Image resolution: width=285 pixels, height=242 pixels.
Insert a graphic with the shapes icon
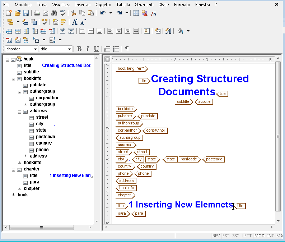click(x=145, y=13)
